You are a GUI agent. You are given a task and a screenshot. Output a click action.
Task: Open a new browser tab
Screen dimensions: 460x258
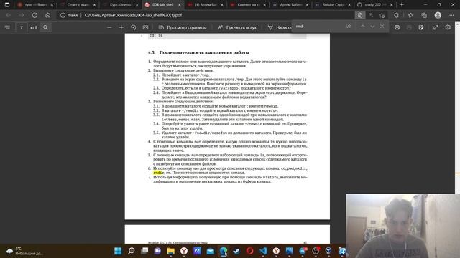point(402,5)
